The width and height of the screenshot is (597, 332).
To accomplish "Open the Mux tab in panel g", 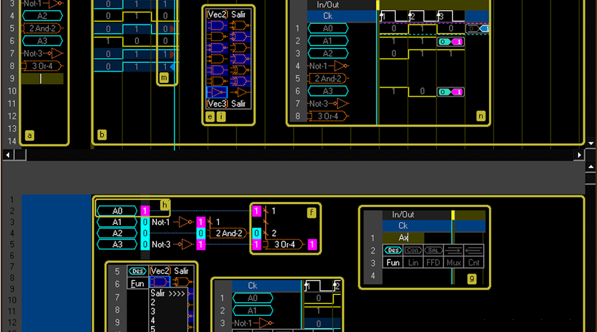I will [454, 263].
